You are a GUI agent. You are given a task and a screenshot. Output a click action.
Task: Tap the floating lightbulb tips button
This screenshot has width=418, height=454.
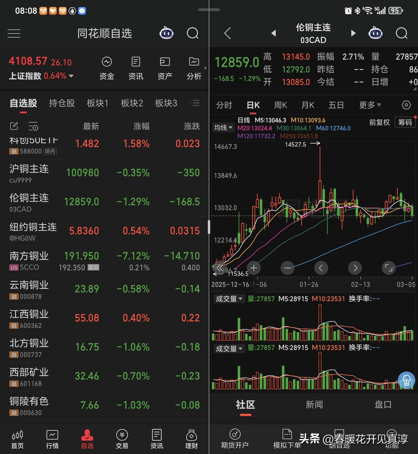[407, 380]
